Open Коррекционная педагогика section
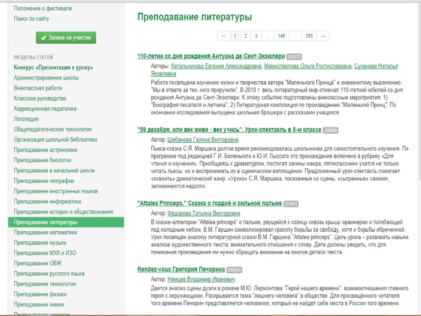The width and height of the screenshot is (421, 316). point(45,109)
